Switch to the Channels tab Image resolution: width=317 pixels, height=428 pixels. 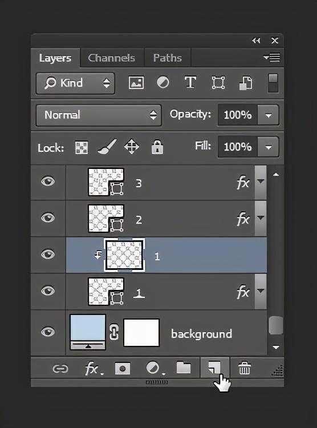[x=112, y=58]
